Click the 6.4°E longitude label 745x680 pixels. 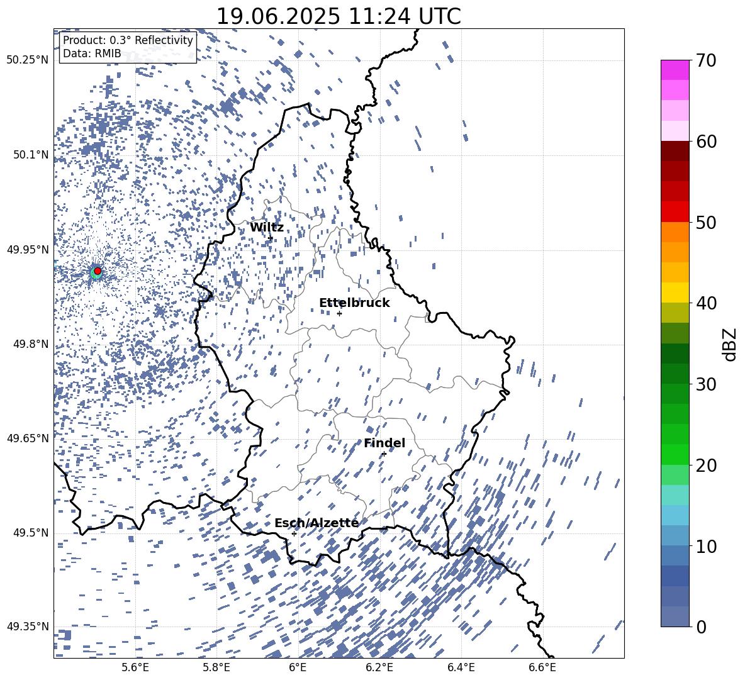click(461, 667)
